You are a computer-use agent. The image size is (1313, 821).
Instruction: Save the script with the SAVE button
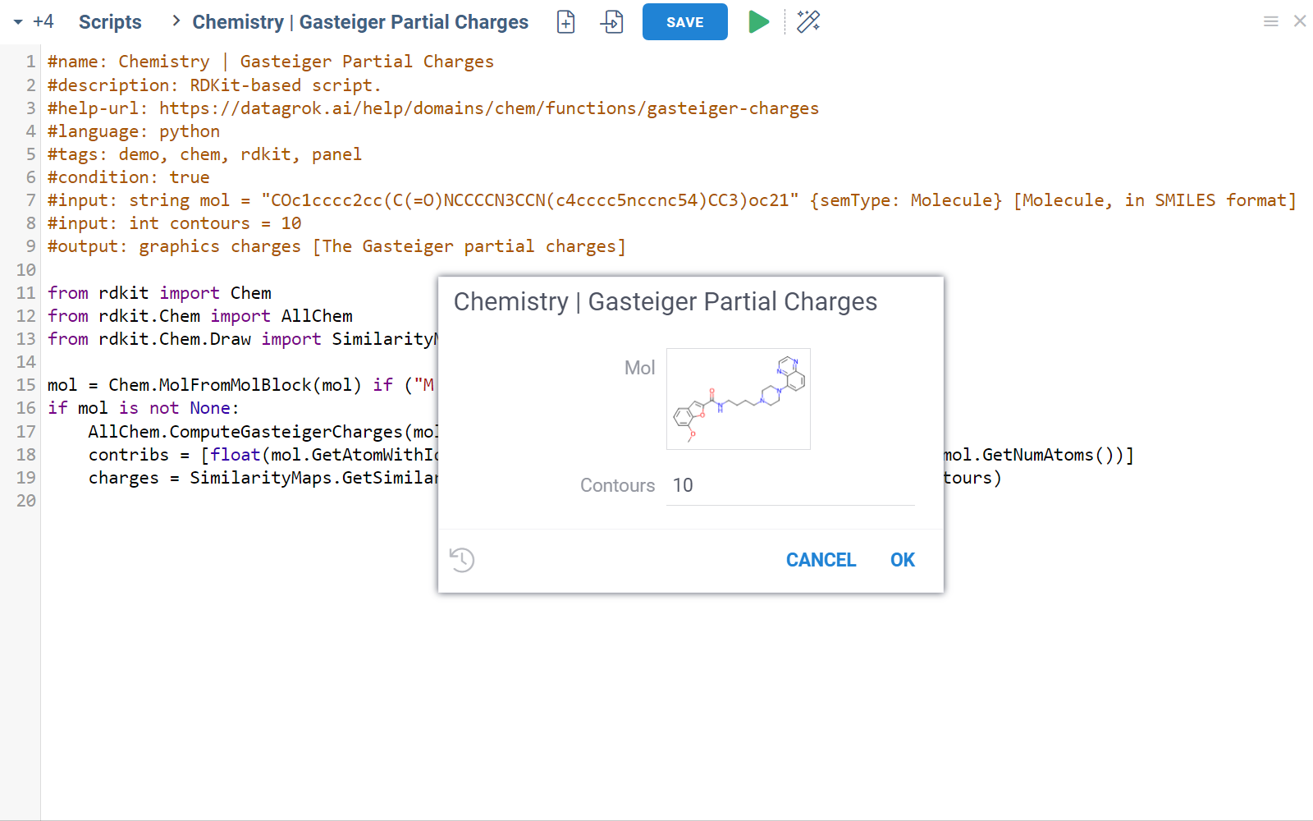pyautogui.click(x=684, y=22)
